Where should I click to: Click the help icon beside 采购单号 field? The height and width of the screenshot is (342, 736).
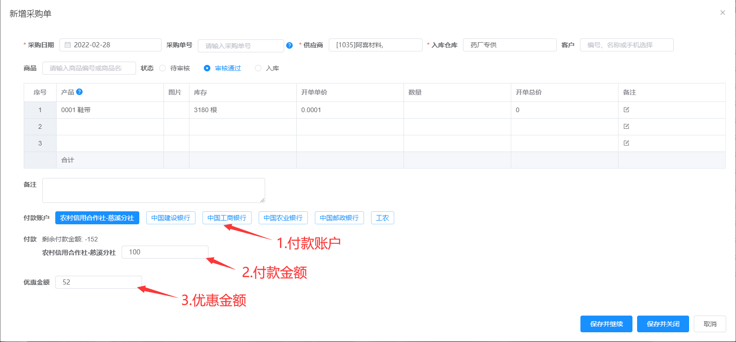click(289, 45)
